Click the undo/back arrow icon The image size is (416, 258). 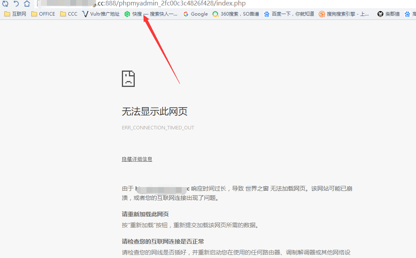(x=16, y=4)
